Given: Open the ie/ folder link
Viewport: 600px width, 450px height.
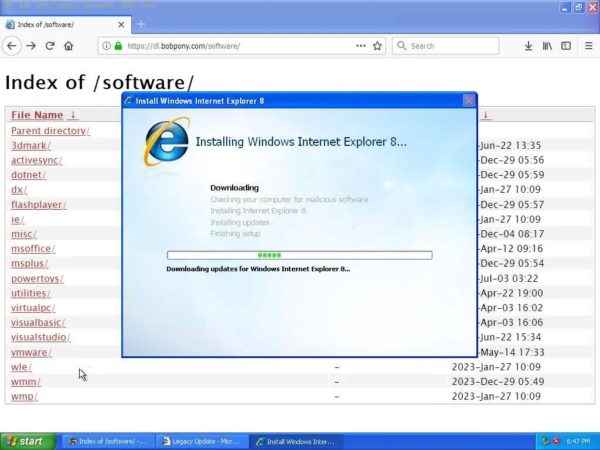Looking at the screenshot, I should pyautogui.click(x=18, y=219).
